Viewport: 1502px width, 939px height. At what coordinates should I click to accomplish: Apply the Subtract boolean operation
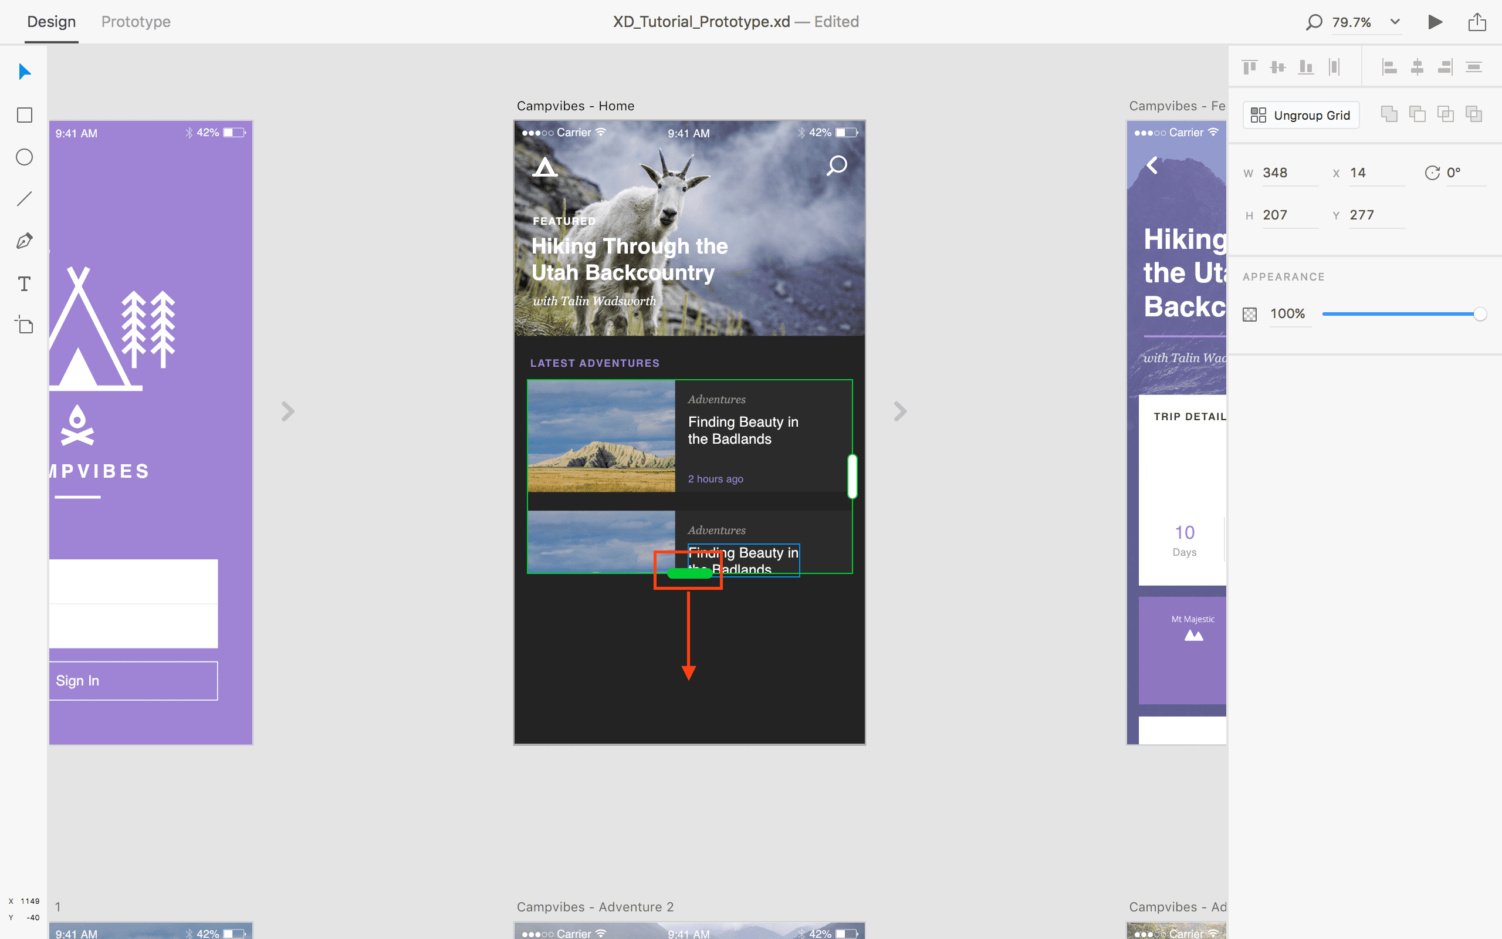1418,114
